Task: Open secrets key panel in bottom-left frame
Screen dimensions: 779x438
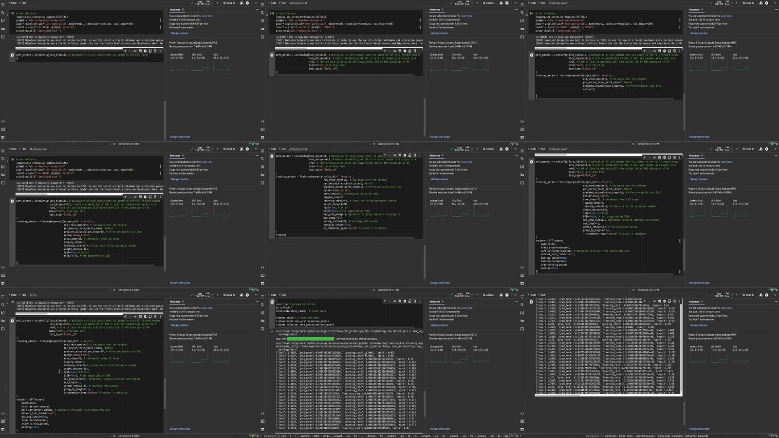Action: [3, 321]
